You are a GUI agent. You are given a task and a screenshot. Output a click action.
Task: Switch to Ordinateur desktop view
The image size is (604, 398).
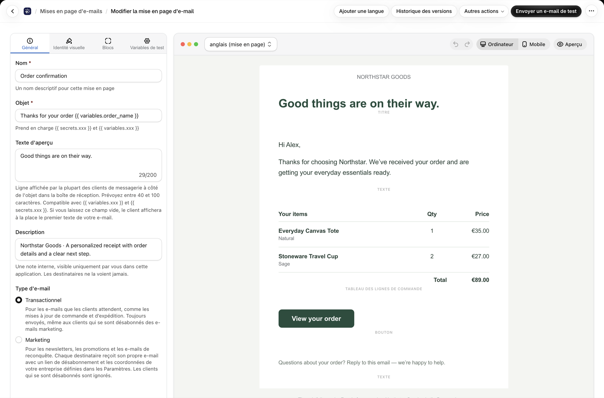click(497, 44)
